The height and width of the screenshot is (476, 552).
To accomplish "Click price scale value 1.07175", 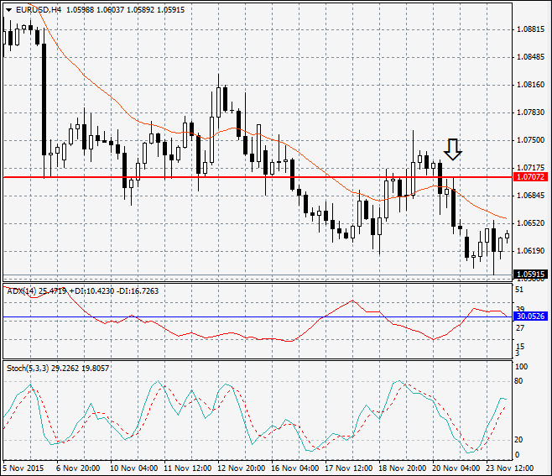I will (530, 168).
